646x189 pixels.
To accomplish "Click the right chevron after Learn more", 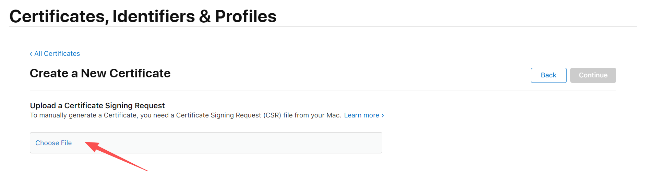I will (383, 115).
